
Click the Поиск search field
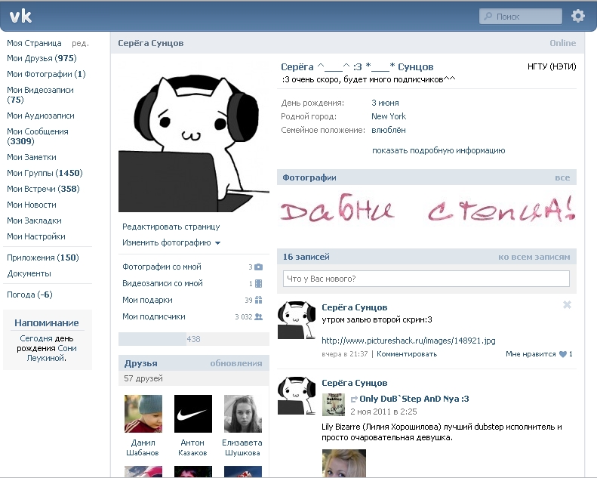pos(521,17)
